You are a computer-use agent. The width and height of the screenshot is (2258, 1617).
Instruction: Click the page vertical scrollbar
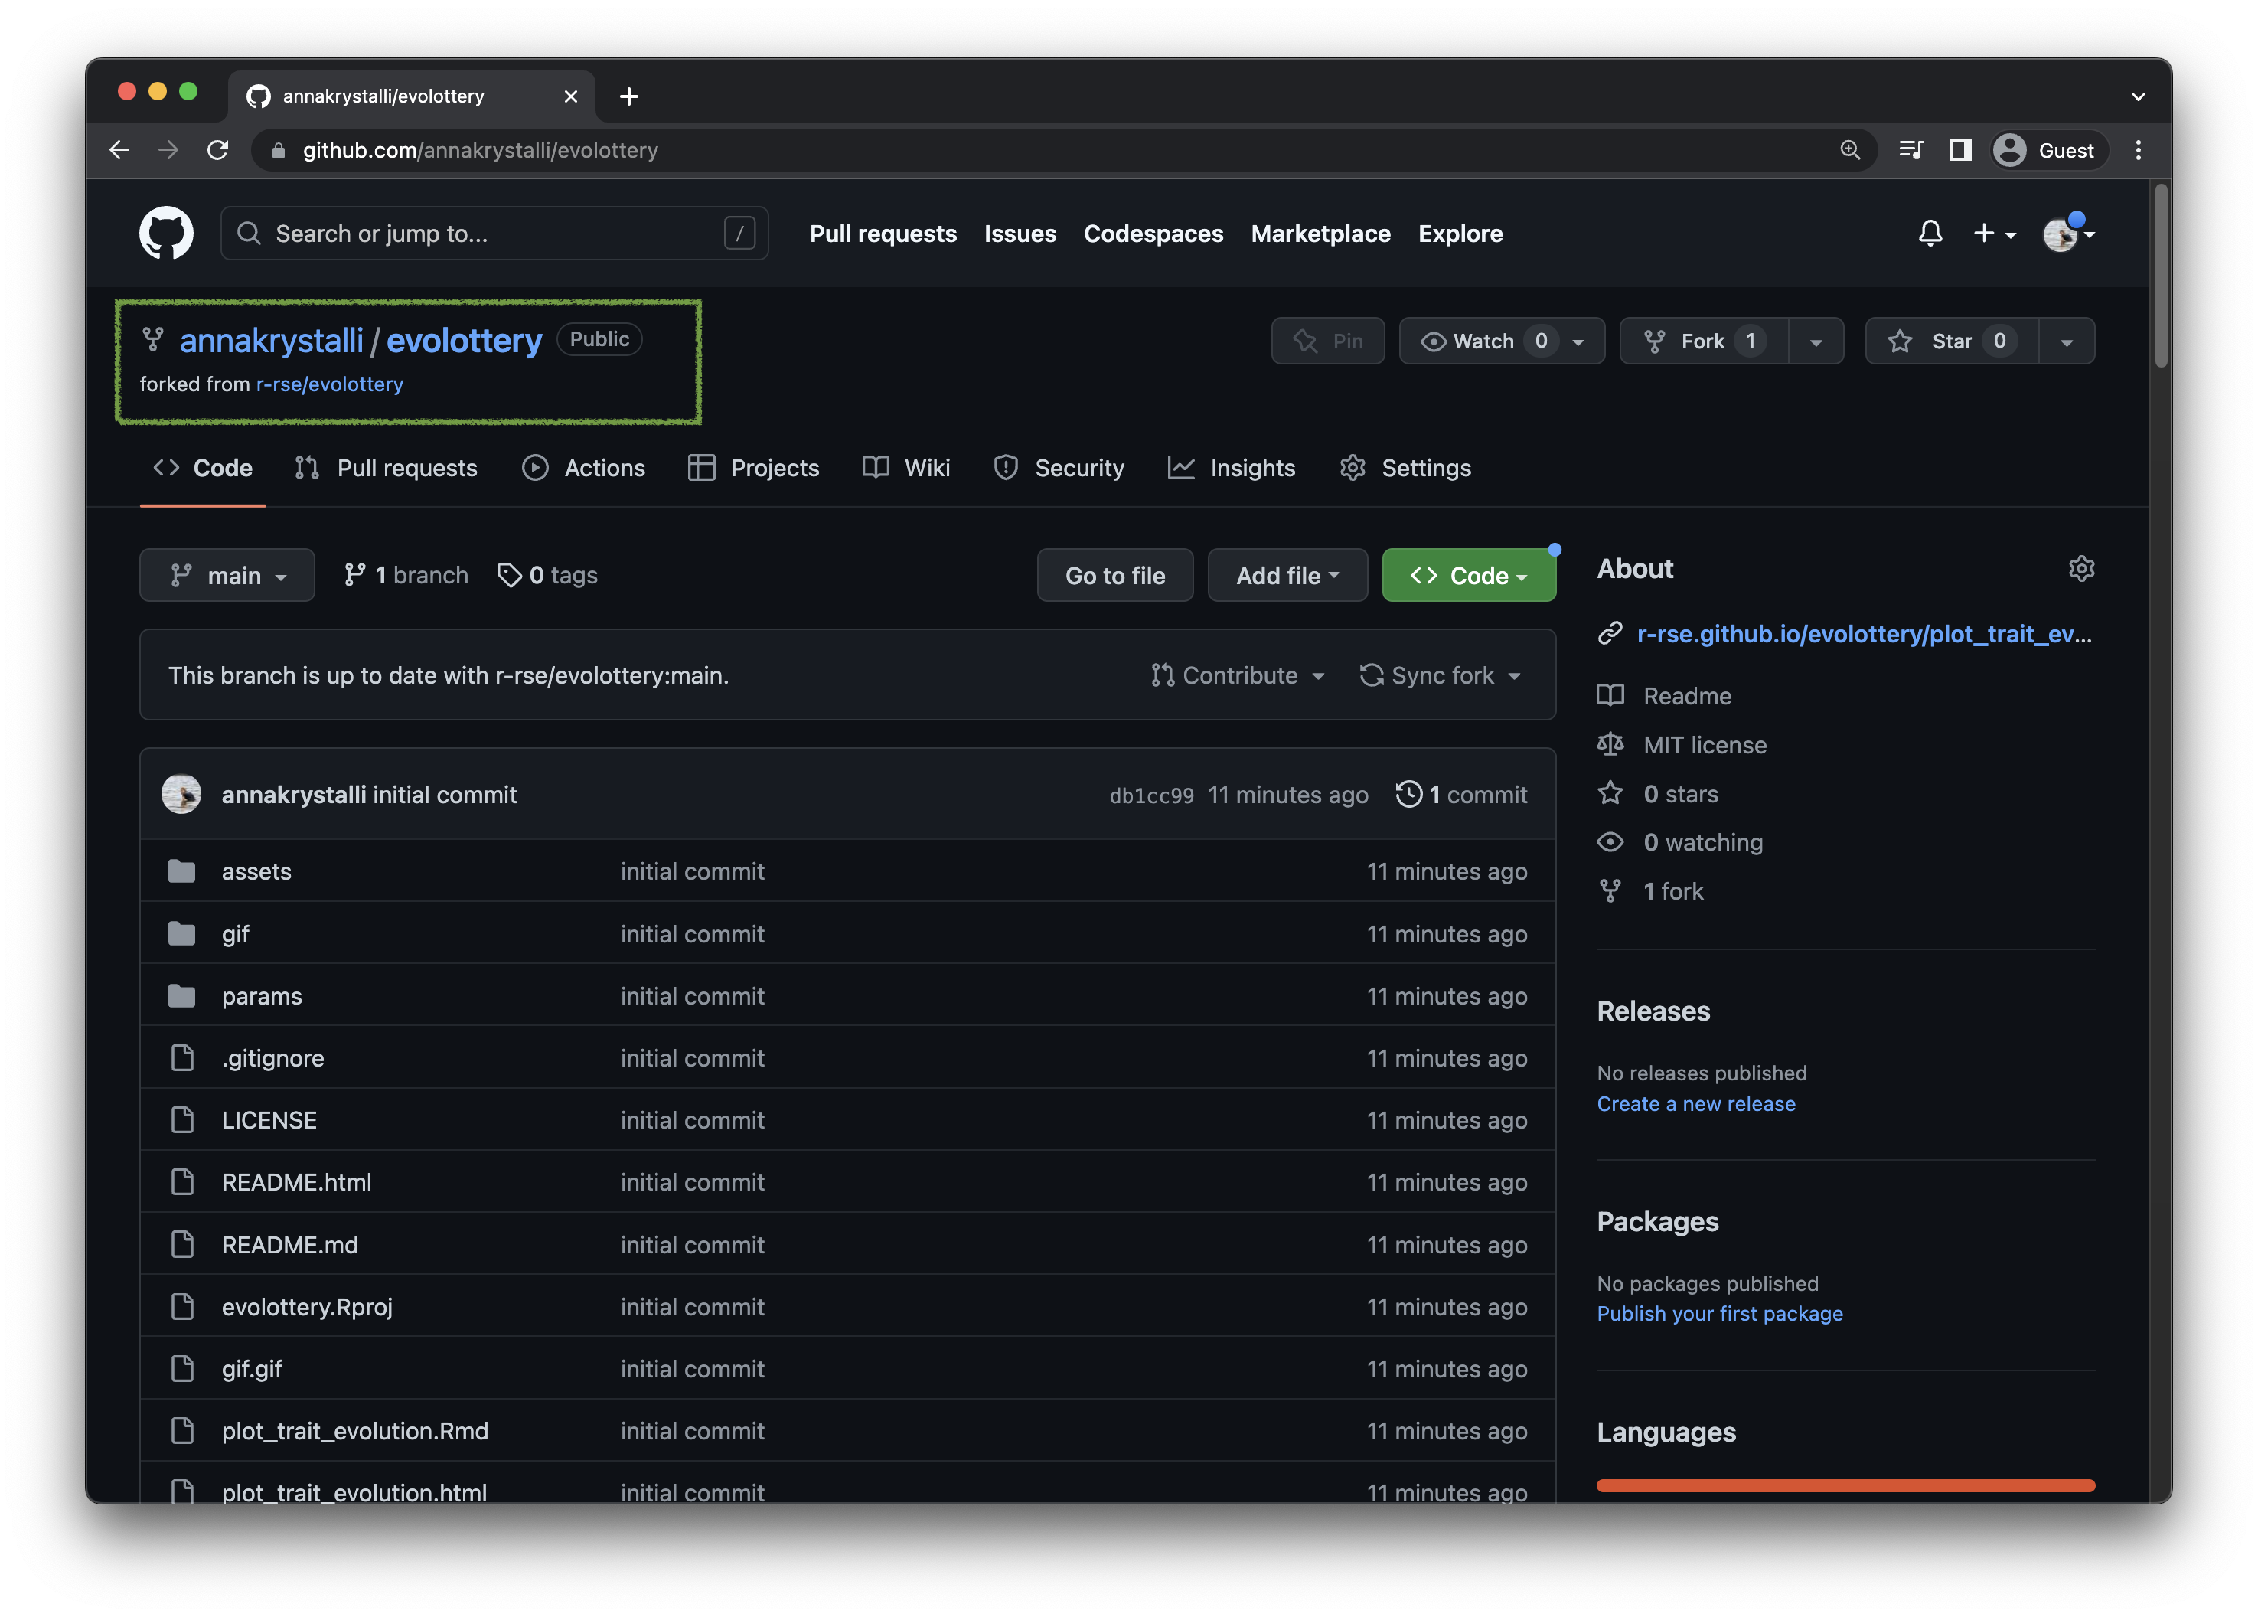click(x=2161, y=275)
